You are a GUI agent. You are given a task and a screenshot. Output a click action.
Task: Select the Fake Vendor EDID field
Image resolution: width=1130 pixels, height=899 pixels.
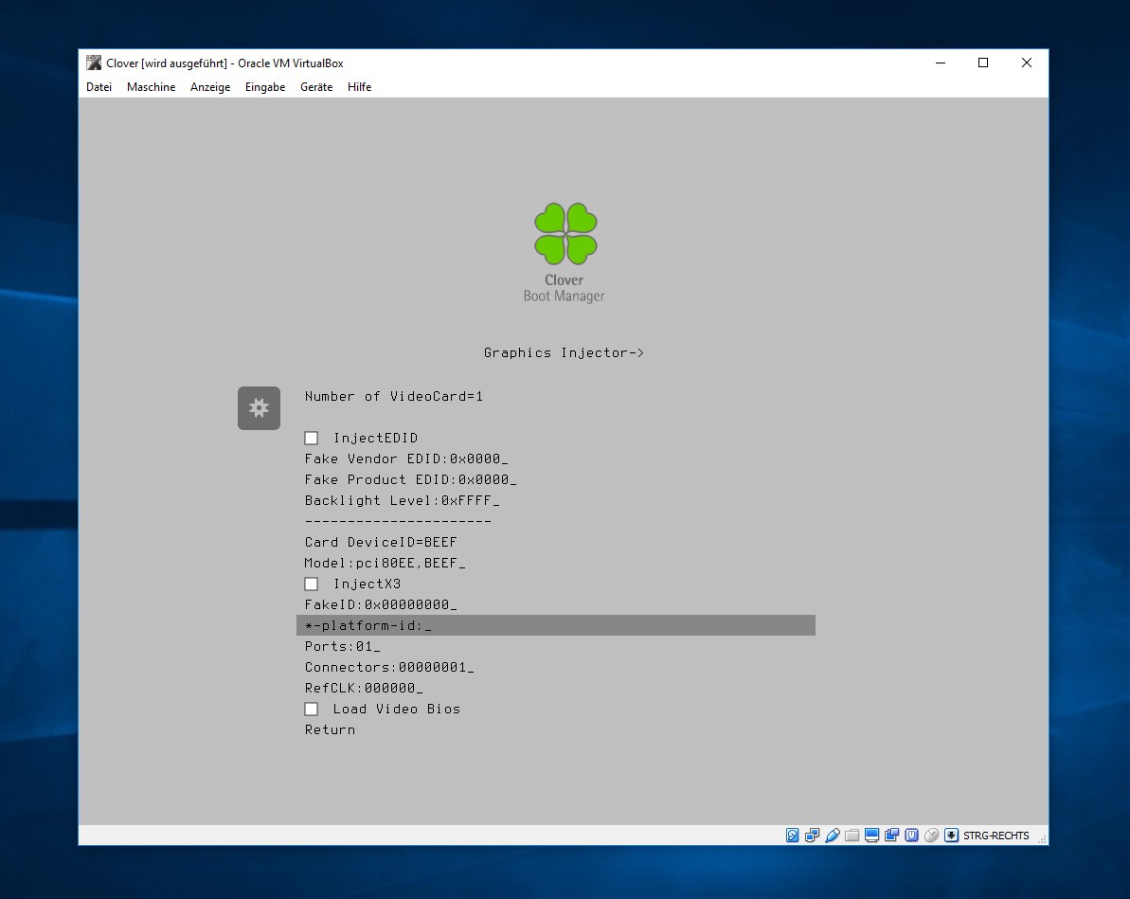pos(406,458)
